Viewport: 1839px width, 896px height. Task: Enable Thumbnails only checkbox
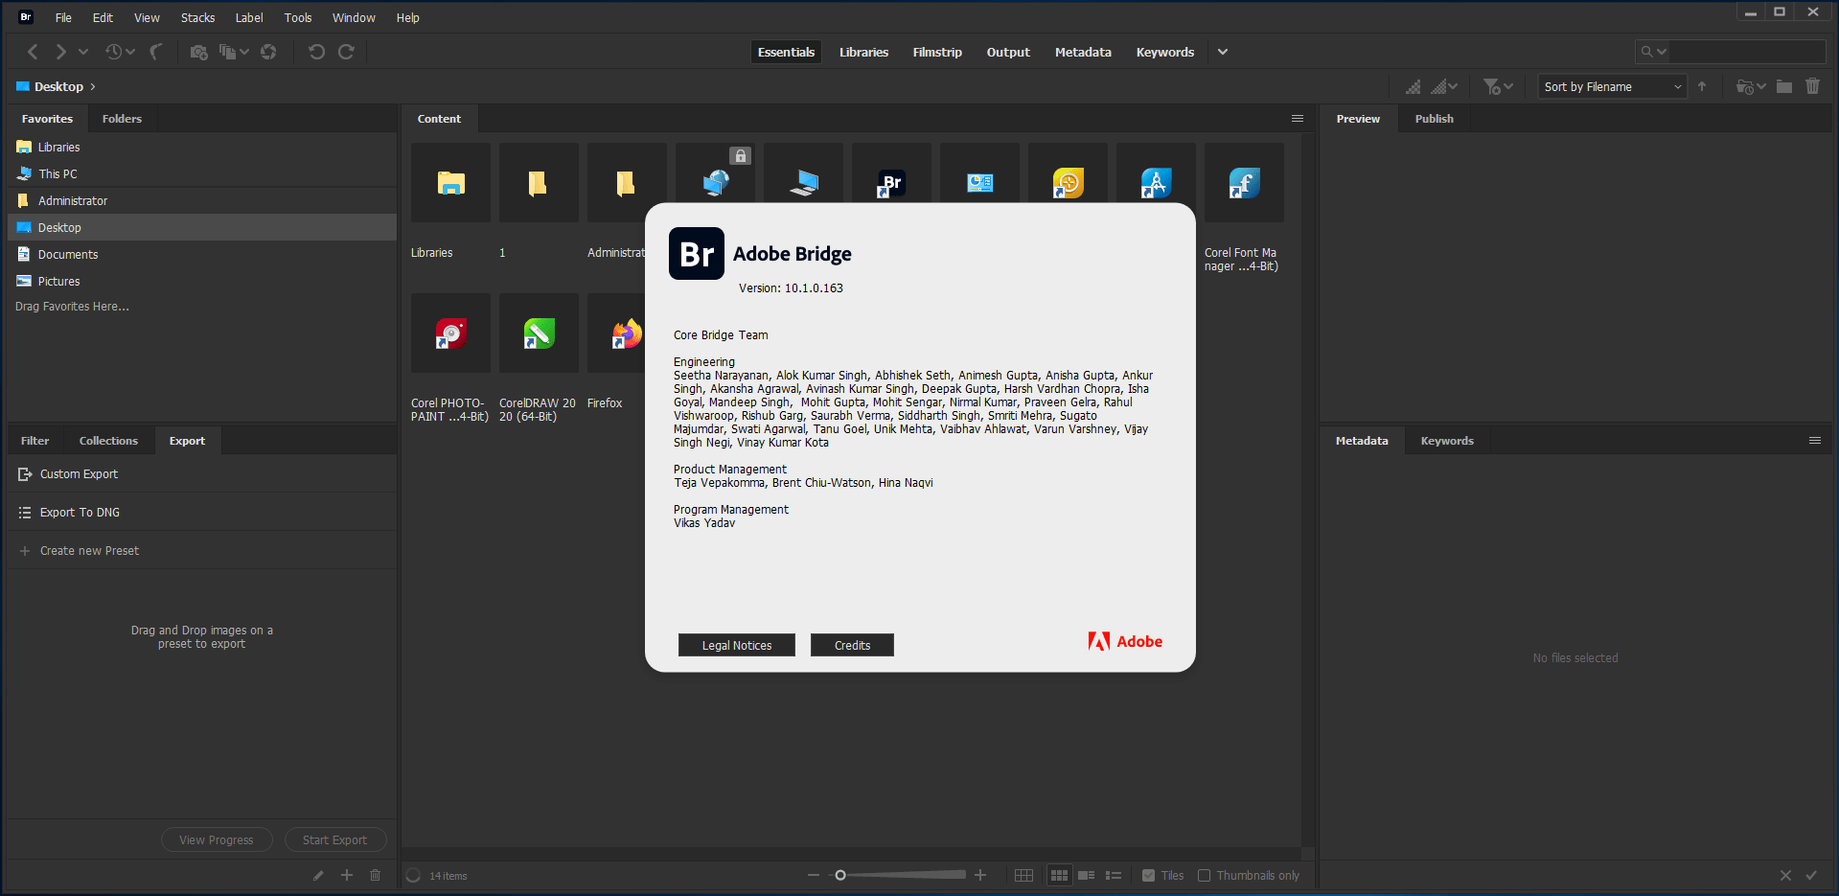[1205, 875]
